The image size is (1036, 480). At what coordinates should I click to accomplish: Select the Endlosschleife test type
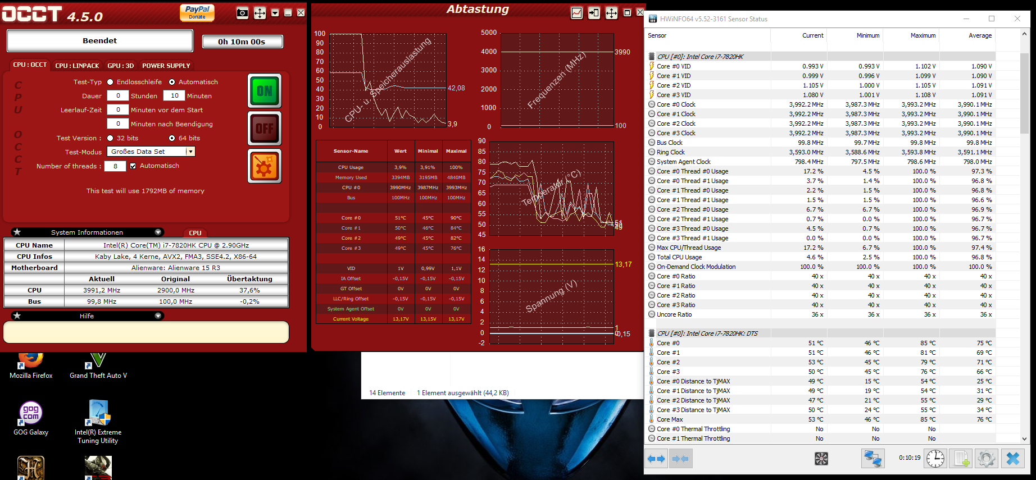(111, 82)
